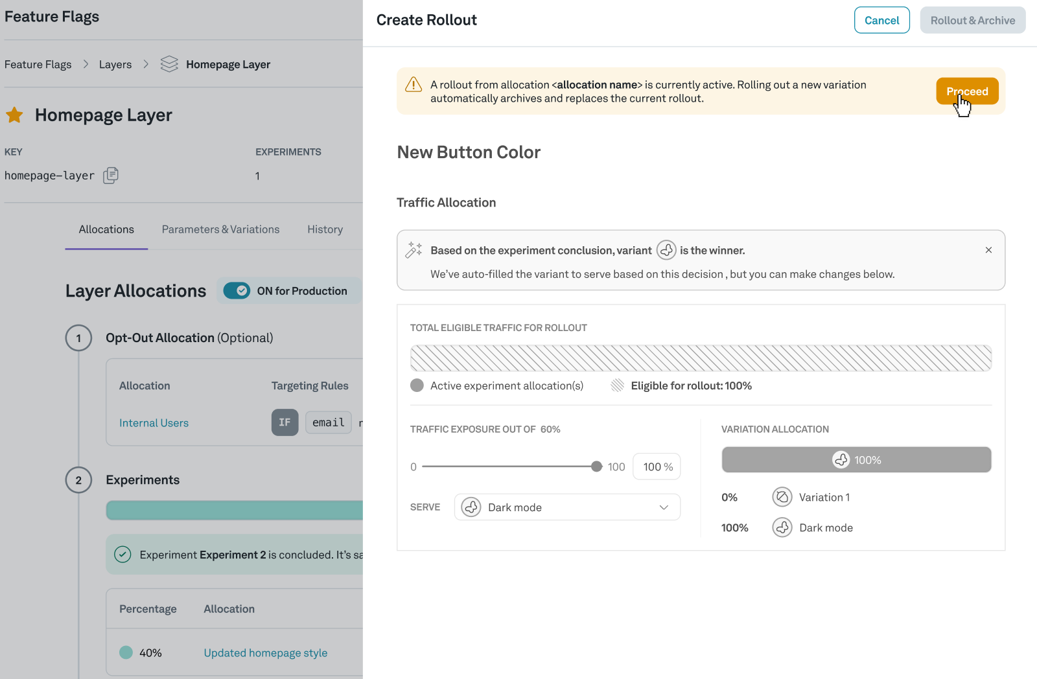1037x679 pixels.
Task: Click the warning triangle icon in banner
Action: coord(414,85)
